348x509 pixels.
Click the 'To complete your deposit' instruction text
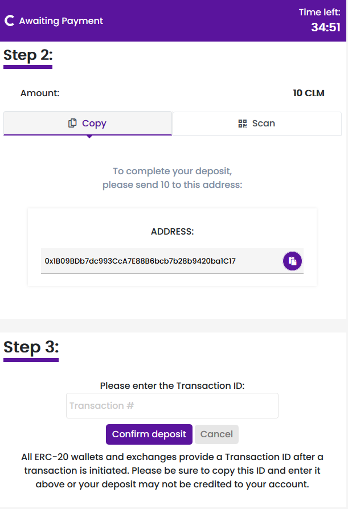pyautogui.click(x=173, y=178)
